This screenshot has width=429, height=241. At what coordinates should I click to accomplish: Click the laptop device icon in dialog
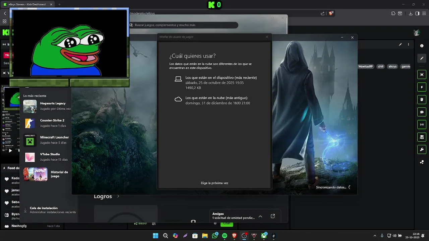pos(178,79)
